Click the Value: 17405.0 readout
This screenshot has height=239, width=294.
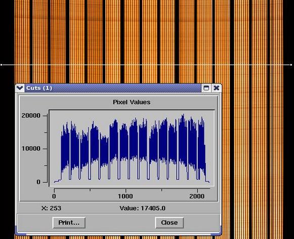pos(143,208)
